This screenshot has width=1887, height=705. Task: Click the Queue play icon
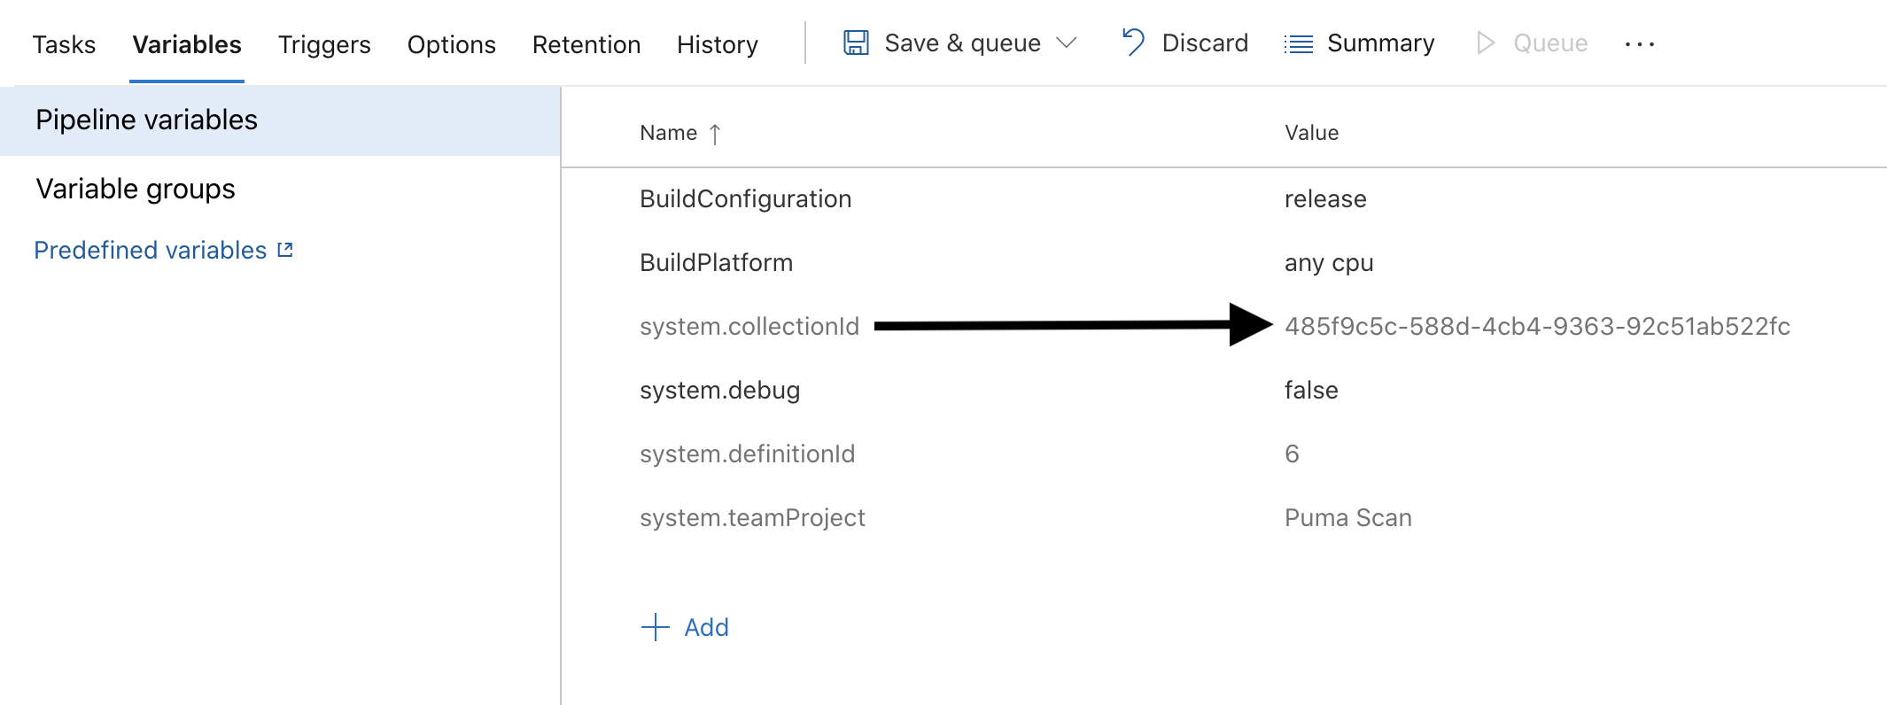pyautogui.click(x=1486, y=43)
